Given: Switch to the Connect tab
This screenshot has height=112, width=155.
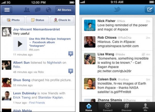Looking at the screenshot, I should coord(107,107).
